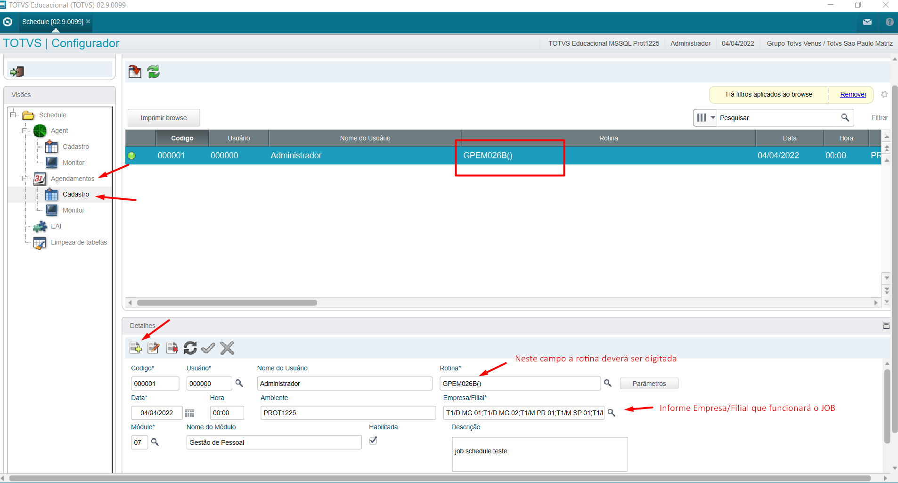The width and height of the screenshot is (898, 483).
Task: Click the Descrição text area
Action: 540,454
